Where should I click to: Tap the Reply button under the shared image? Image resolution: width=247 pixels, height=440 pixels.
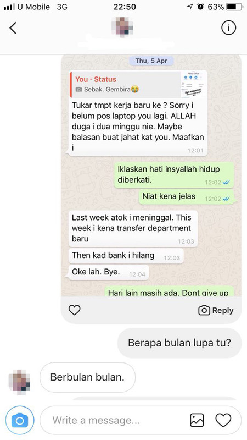pos(216,310)
